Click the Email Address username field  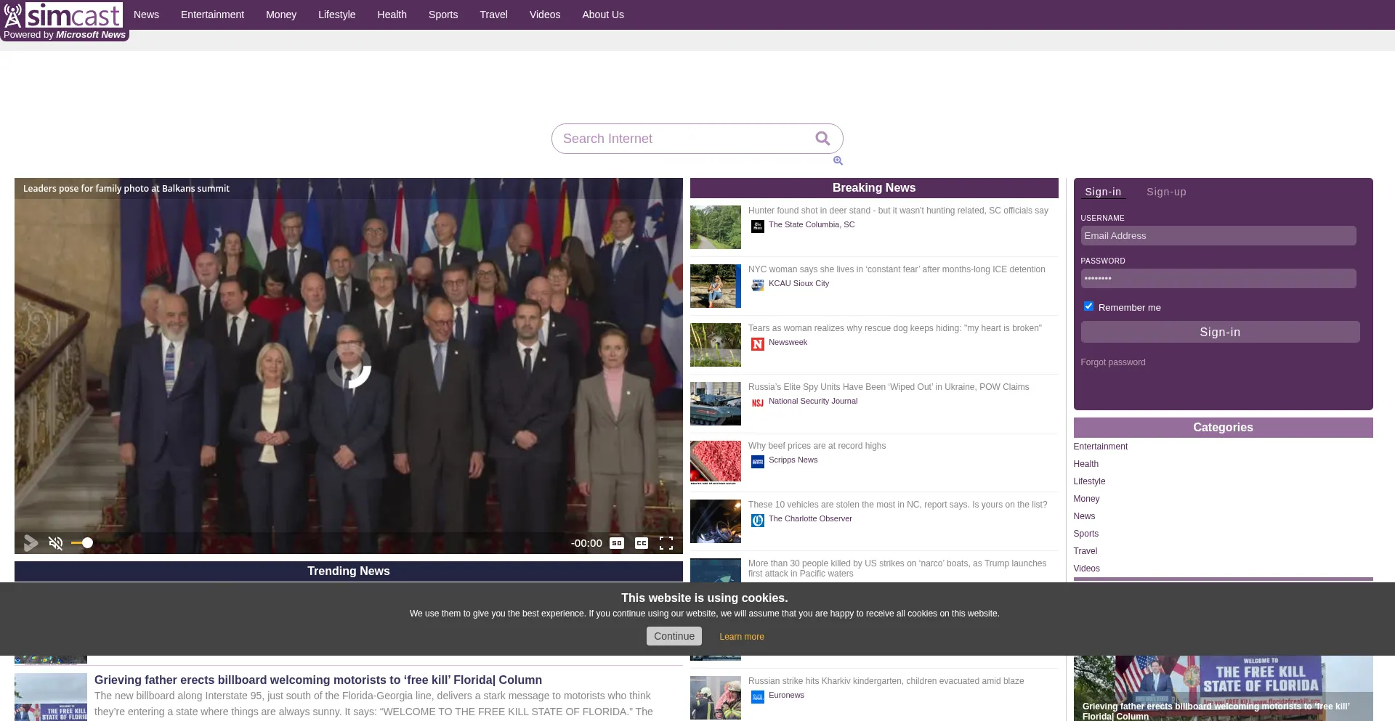click(1218, 236)
